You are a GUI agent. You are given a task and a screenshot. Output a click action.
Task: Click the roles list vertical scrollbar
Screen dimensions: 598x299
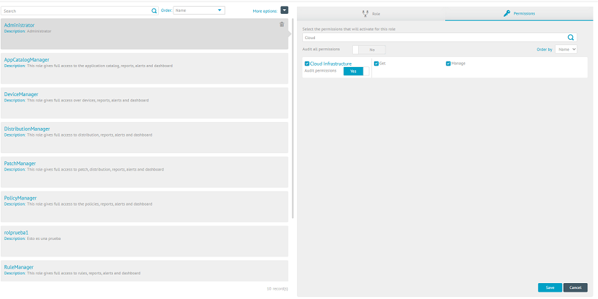tap(293, 118)
